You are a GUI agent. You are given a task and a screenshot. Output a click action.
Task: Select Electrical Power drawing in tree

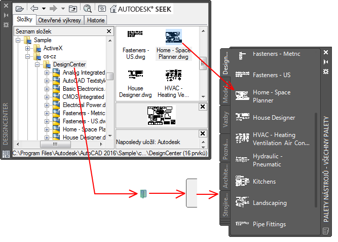(84, 105)
